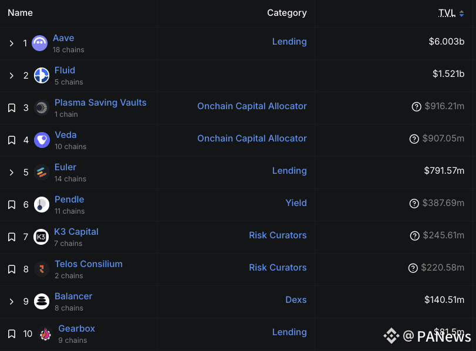The image size is (476, 351).
Task: Bookmark the Telos Consilium protocol
Action: (x=11, y=269)
